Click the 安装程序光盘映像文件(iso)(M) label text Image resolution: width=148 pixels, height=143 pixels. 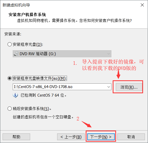coord(40,78)
